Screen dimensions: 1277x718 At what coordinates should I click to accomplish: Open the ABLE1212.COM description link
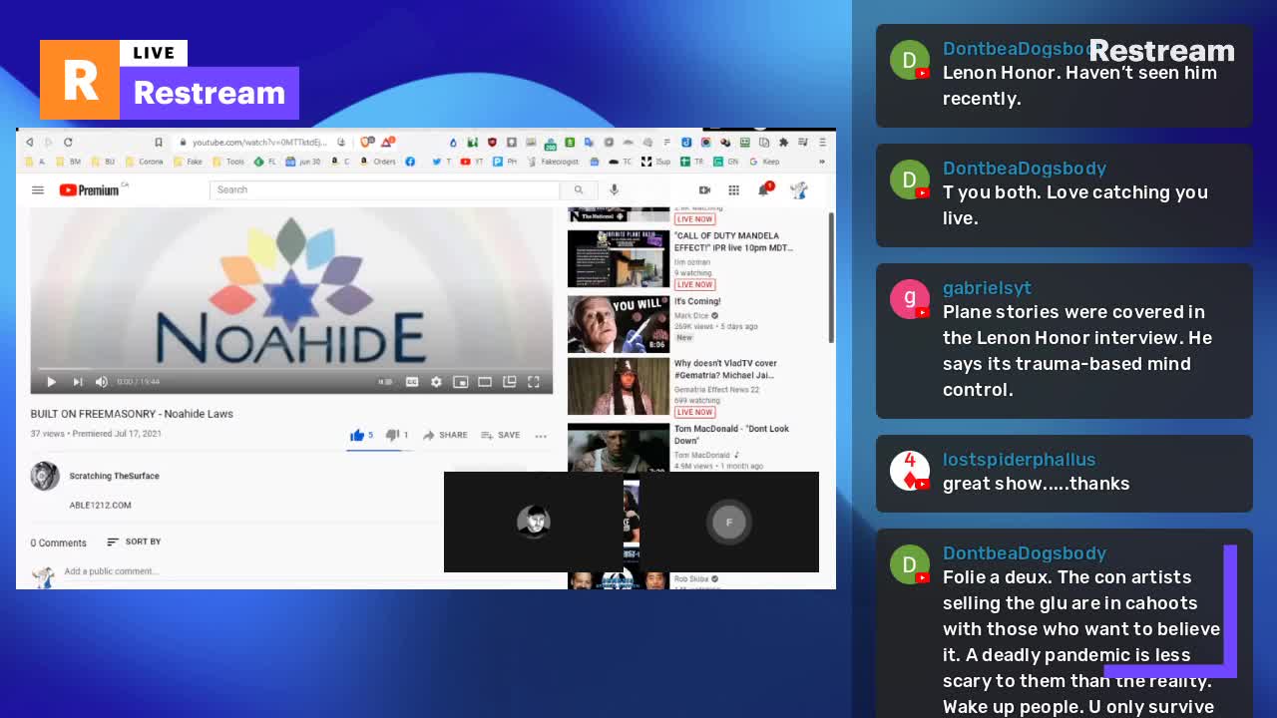click(100, 506)
